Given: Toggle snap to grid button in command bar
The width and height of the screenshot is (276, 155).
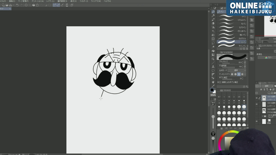Looking at the screenshot, I should coord(62,5).
